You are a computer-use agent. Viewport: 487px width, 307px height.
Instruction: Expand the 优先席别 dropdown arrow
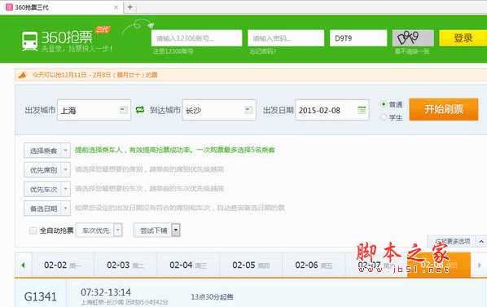(x=65, y=170)
